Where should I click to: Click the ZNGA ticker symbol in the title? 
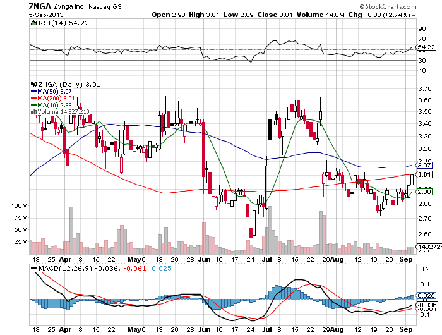[40, 6]
